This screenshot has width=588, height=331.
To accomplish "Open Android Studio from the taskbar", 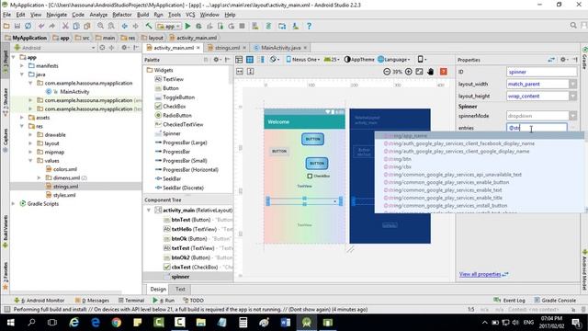I will click(306, 323).
